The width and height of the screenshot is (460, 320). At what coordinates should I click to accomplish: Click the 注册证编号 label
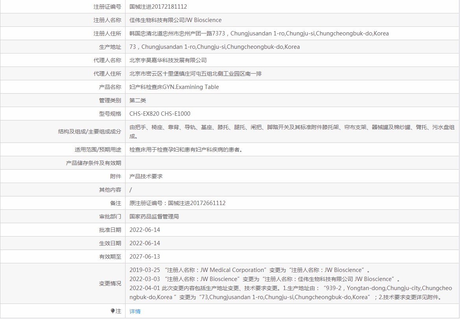pyautogui.click(x=107, y=6)
